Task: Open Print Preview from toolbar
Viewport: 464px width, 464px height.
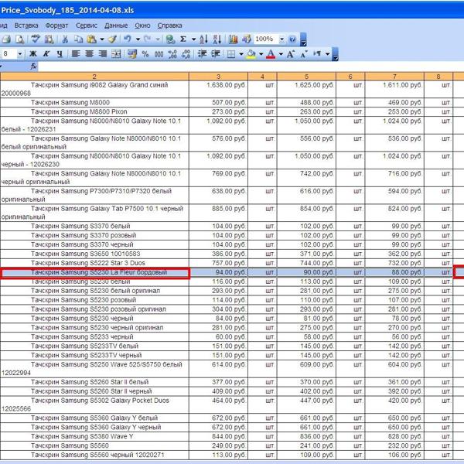Action: click(19, 39)
